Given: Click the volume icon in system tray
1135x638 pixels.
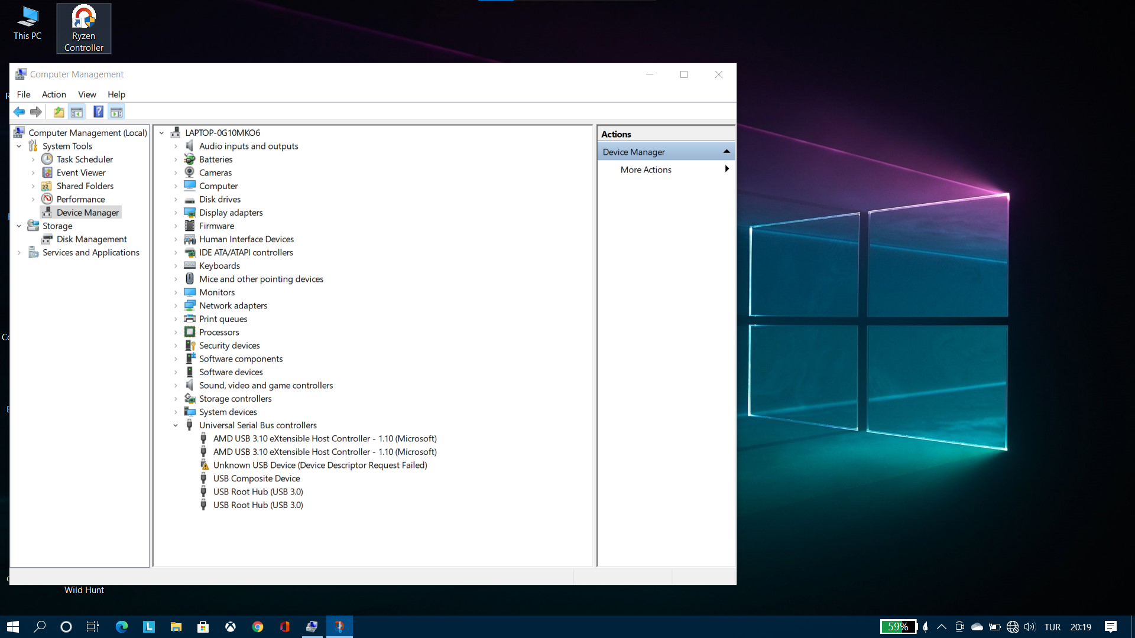Looking at the screenshot, I should (x=1030, y=627).
